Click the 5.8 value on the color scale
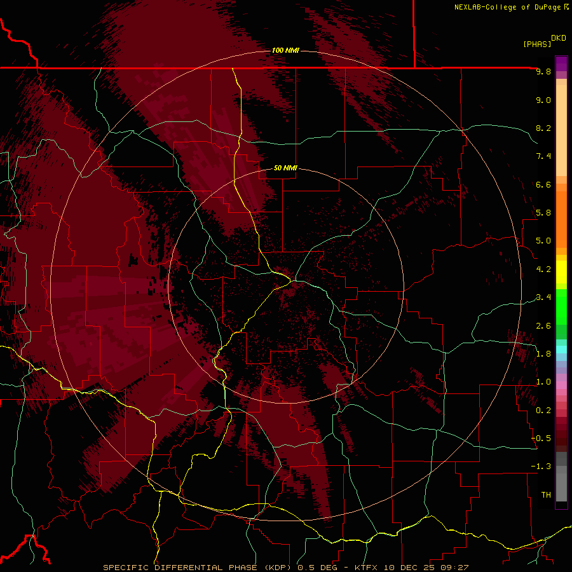The width and height of the screenshot is (572, 572). point(543,213)
